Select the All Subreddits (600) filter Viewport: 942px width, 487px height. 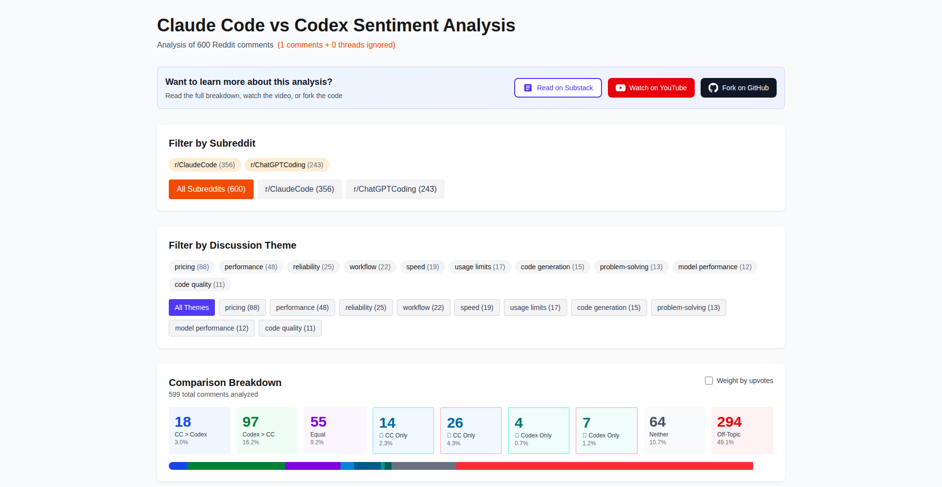pos(211,189)
